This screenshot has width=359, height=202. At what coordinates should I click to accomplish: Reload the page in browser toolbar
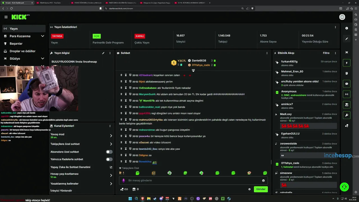(x=11, y=8)
